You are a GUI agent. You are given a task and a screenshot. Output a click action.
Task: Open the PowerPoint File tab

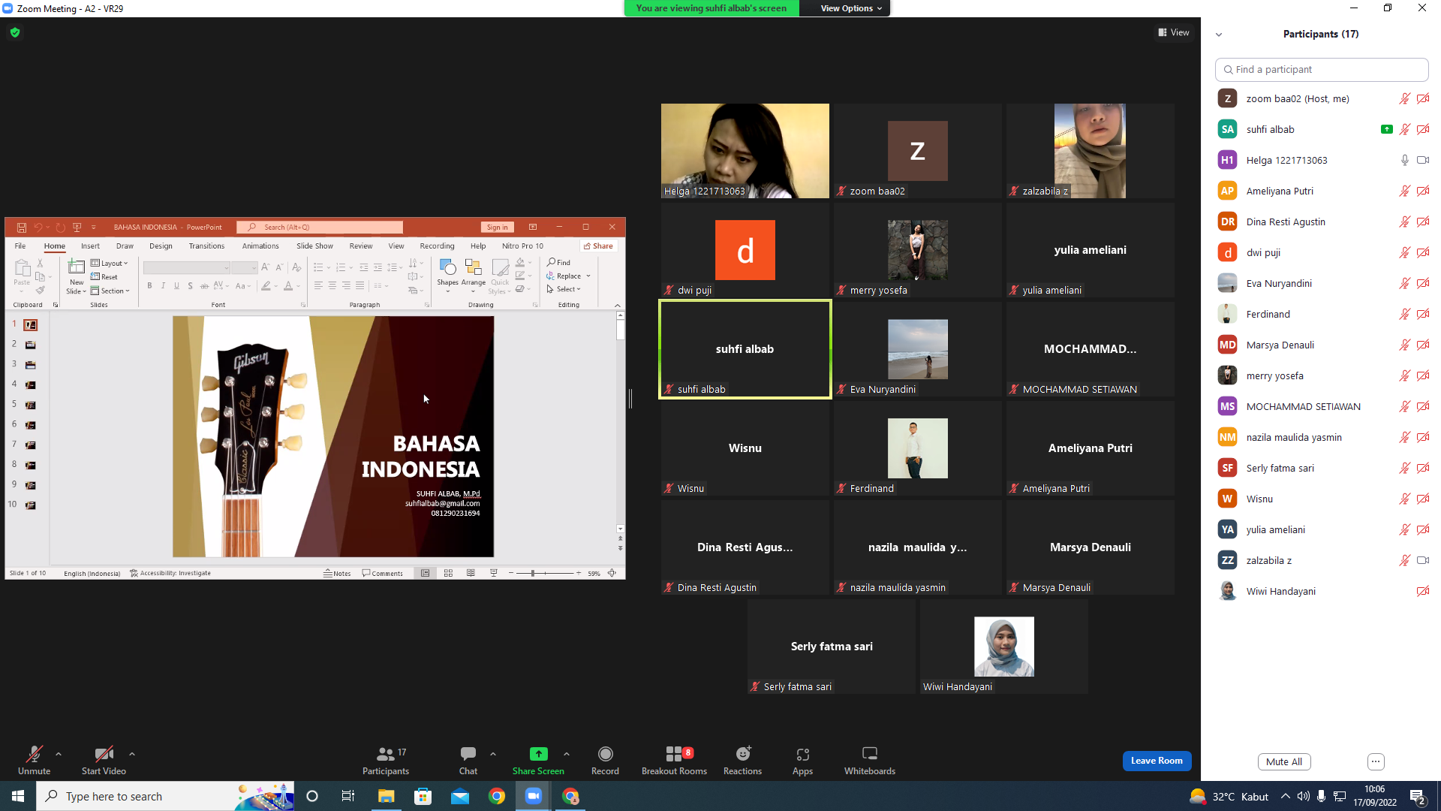20,246
